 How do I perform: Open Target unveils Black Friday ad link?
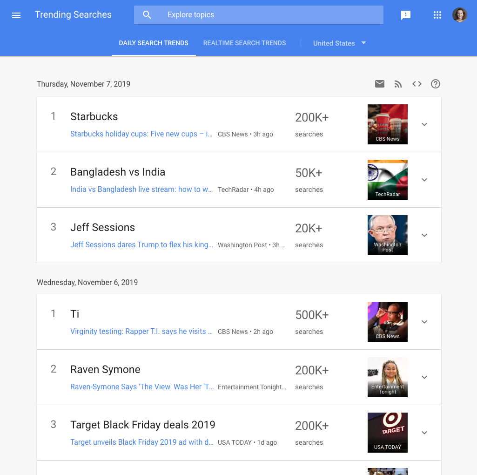click(142, 442)
